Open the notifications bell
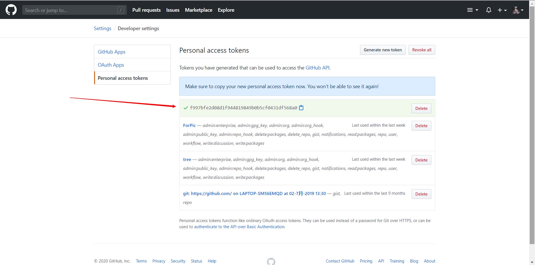 (x=488, y=10)
